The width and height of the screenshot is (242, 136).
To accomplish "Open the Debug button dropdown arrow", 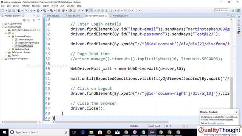I will pyautogui.click(x=34, y=11).
